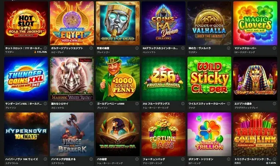Click info icon beside マジッククローバー

coord(274,48)
